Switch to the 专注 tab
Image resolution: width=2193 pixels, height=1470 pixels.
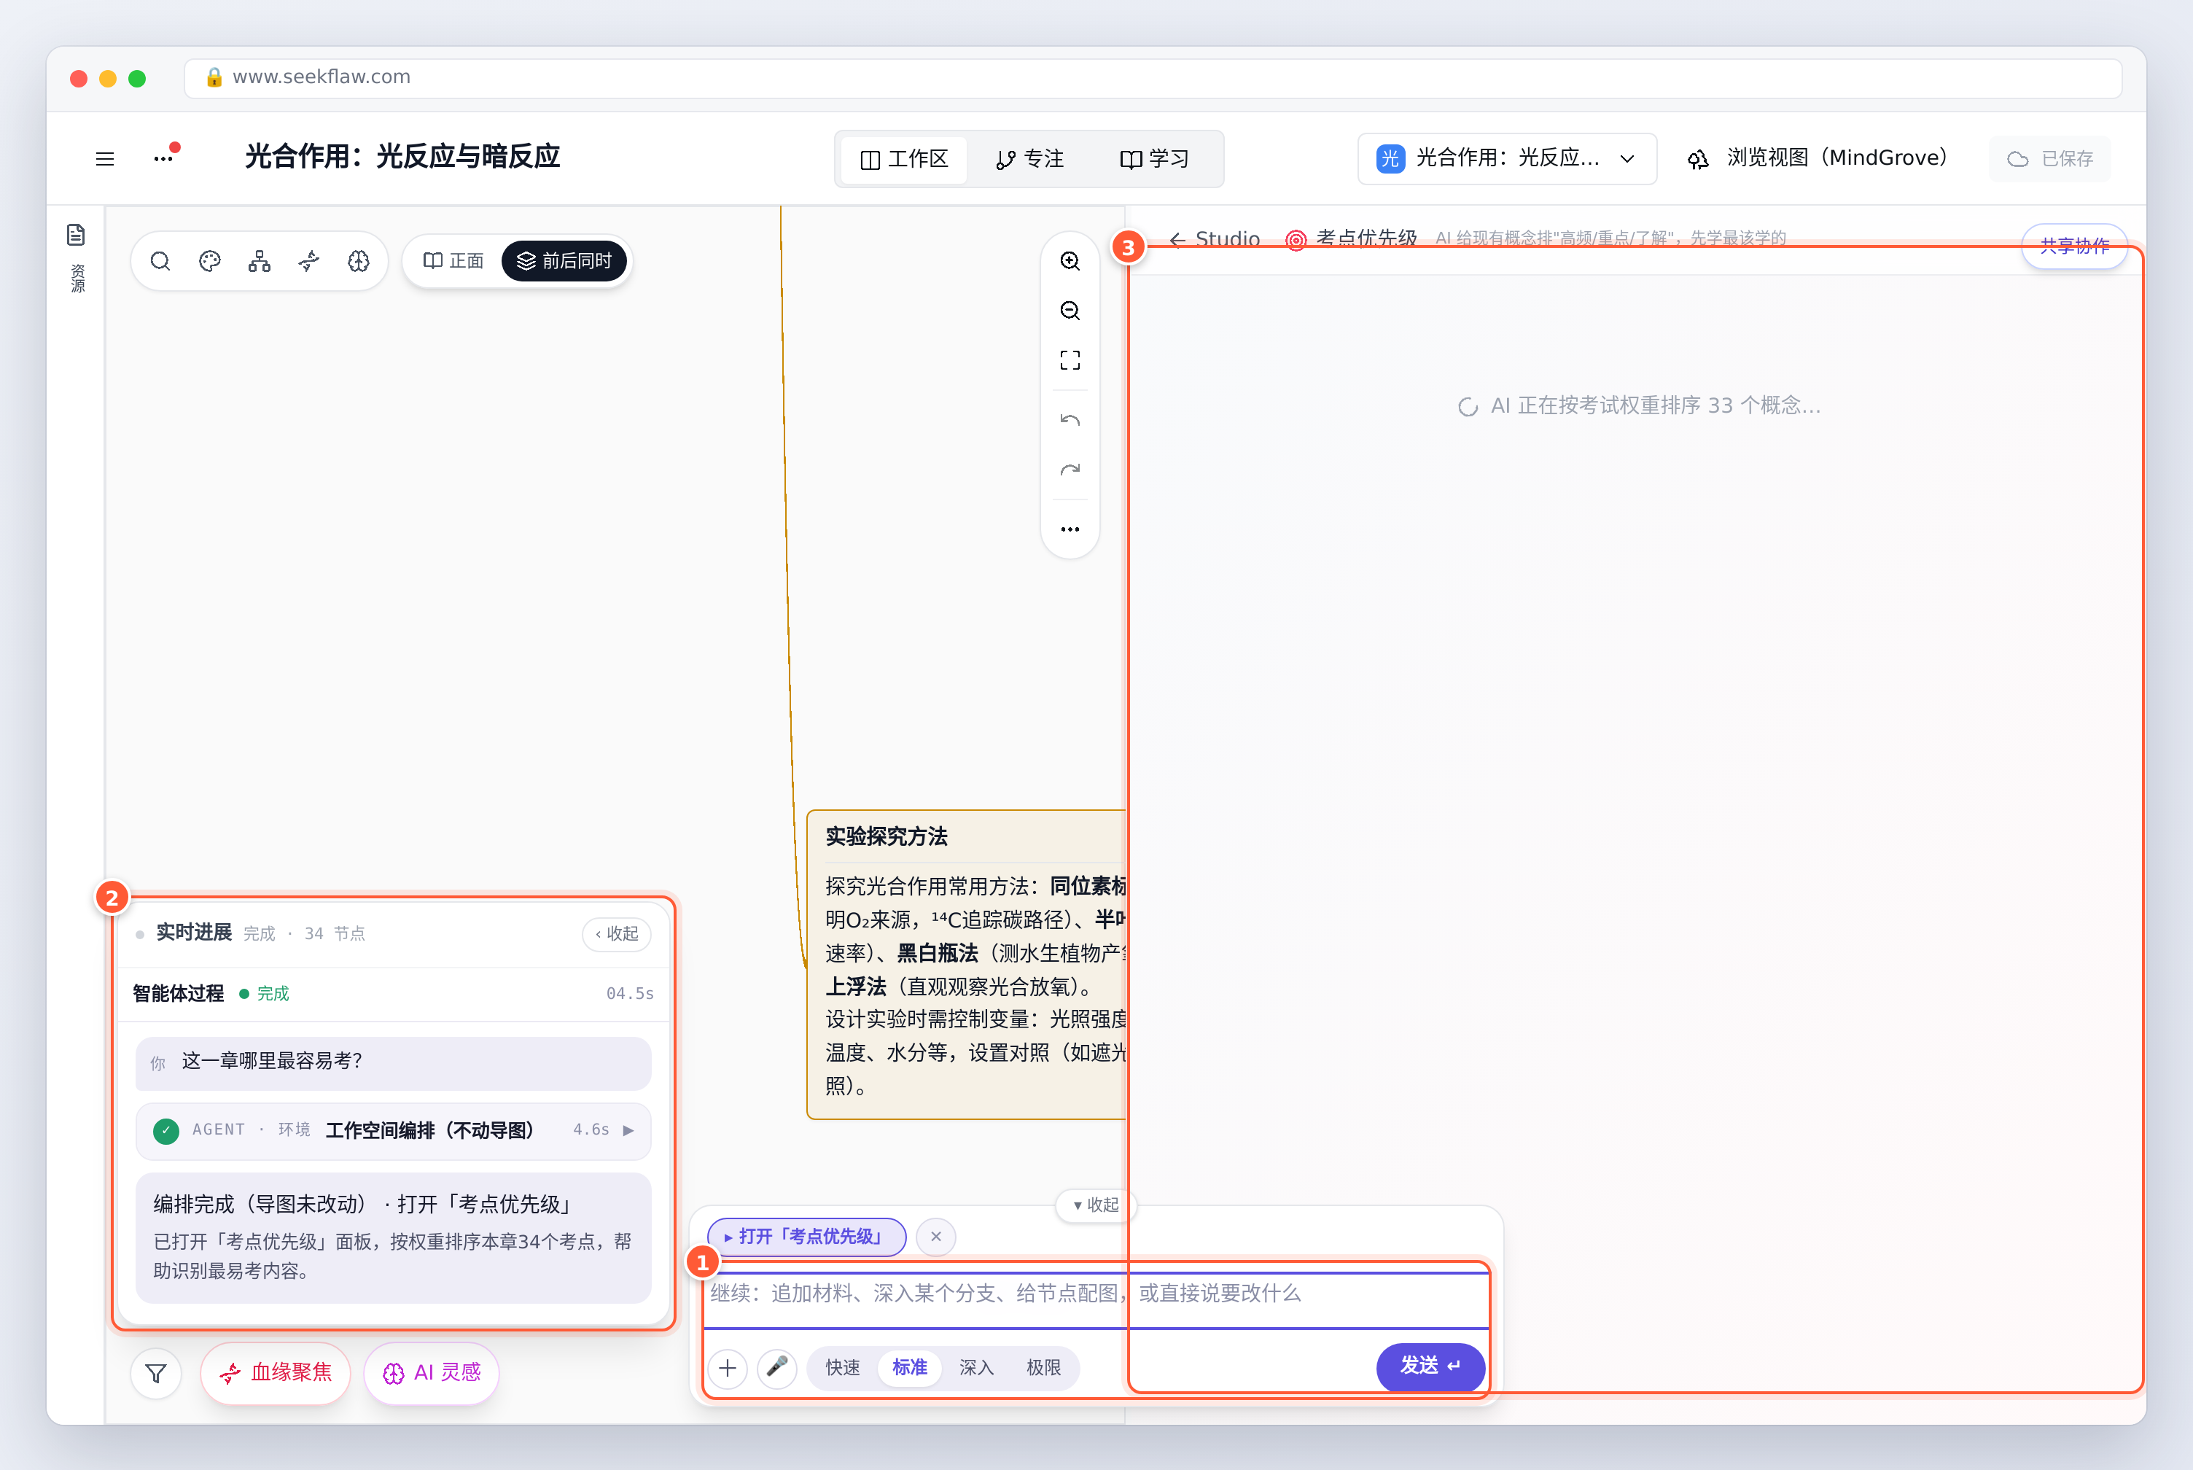tap(1030, 160)
